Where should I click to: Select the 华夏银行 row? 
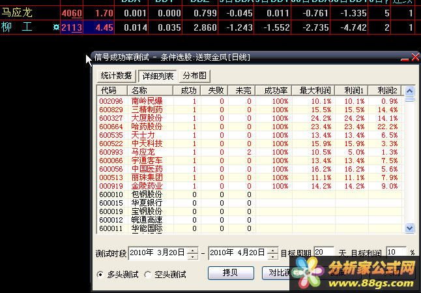tap(250, 203)
